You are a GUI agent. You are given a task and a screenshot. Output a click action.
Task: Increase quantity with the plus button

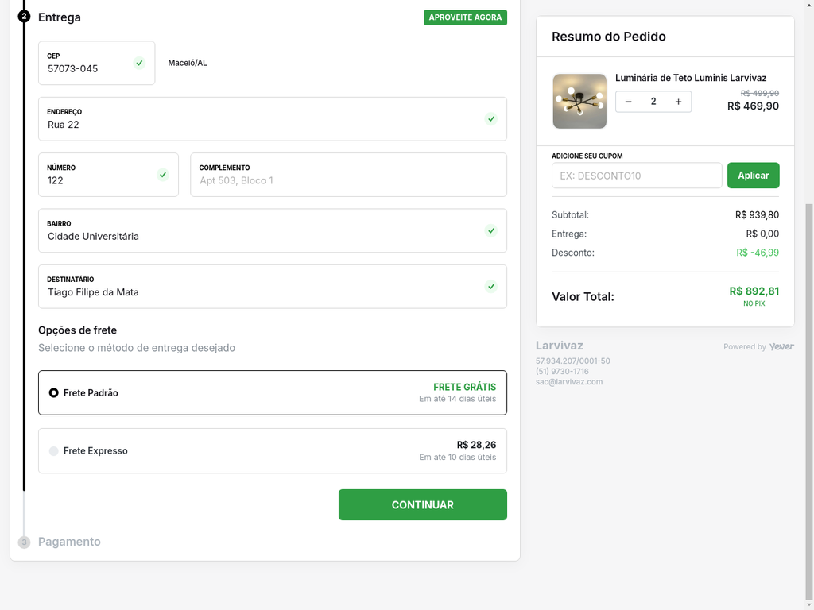680,102
